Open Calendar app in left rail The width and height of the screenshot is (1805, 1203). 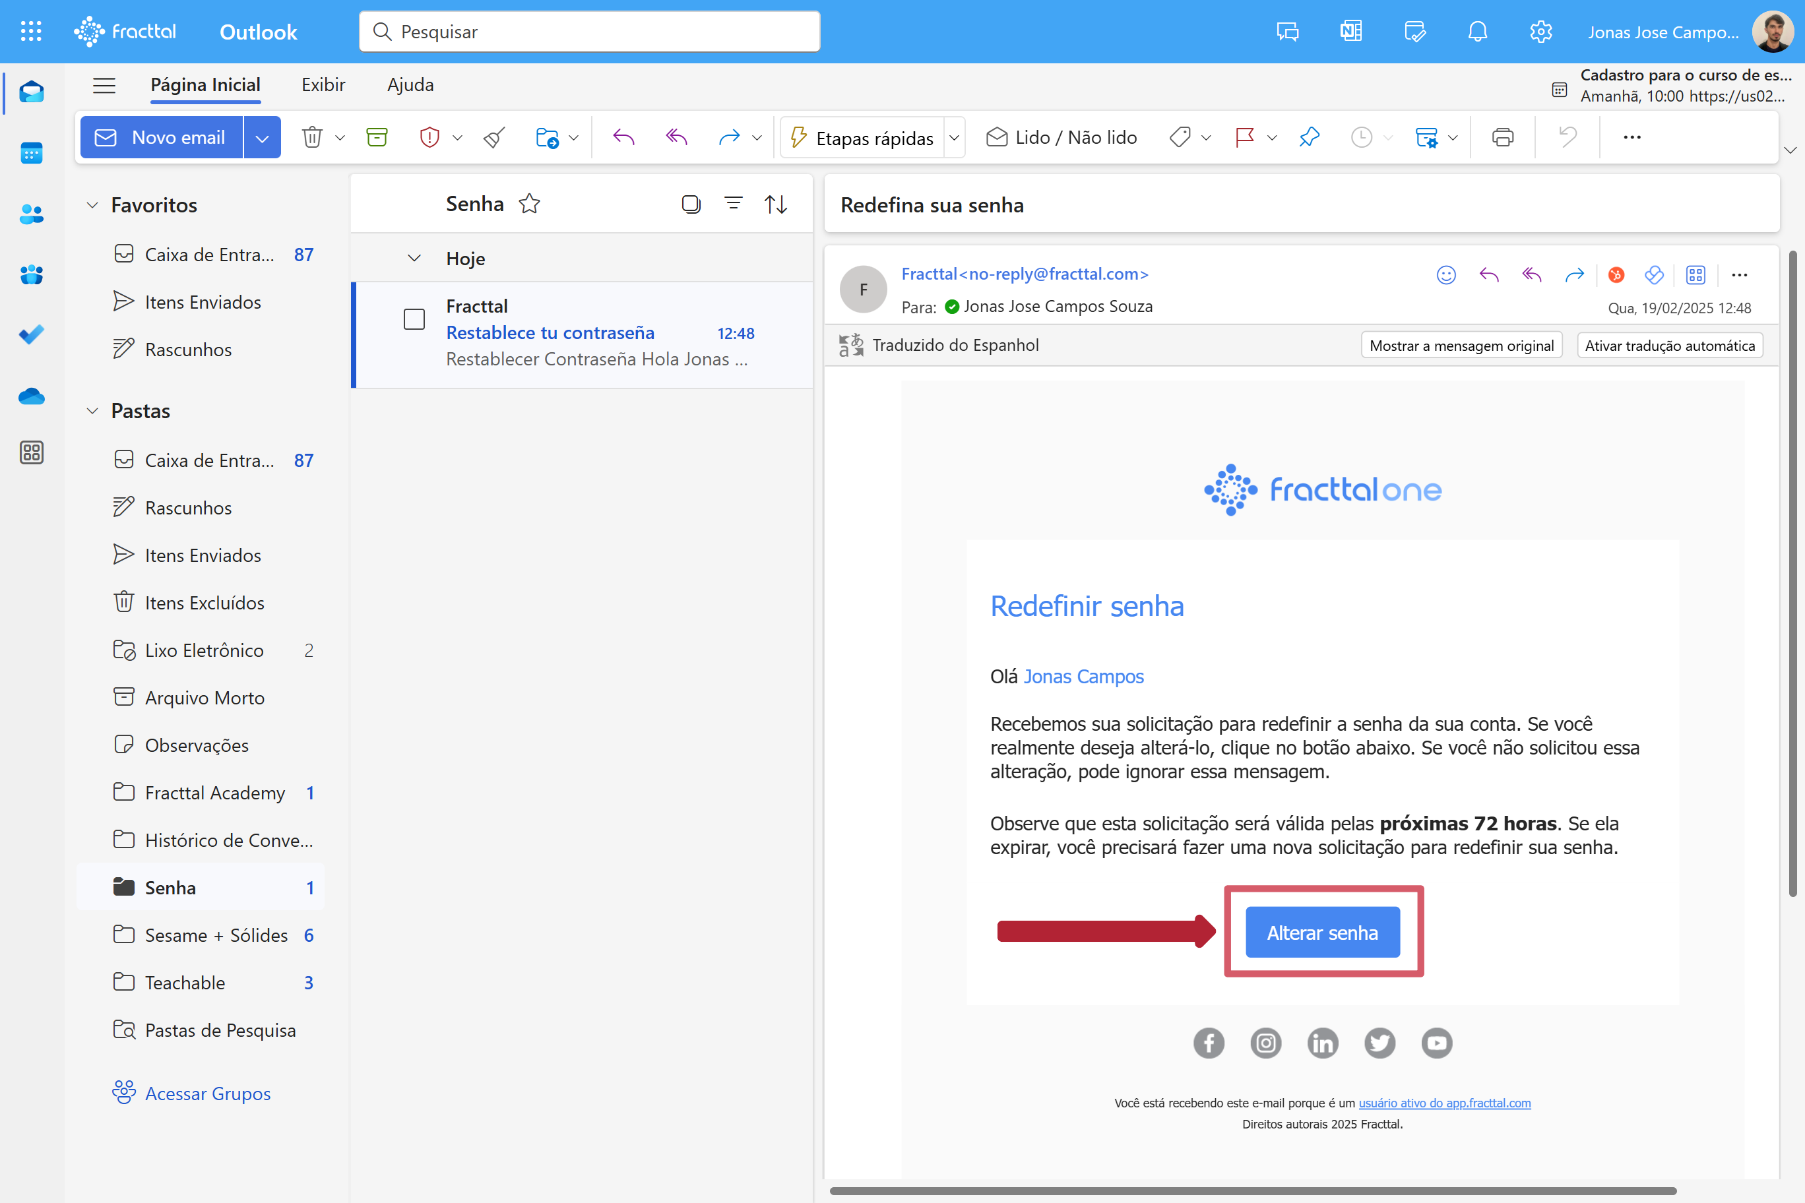pos(32,152)
